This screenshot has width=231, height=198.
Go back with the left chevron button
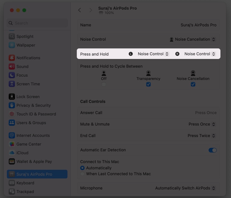pos(80,10)
